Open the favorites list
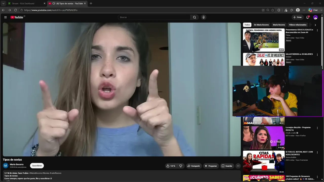324x182 pixels. coord(292,10)
